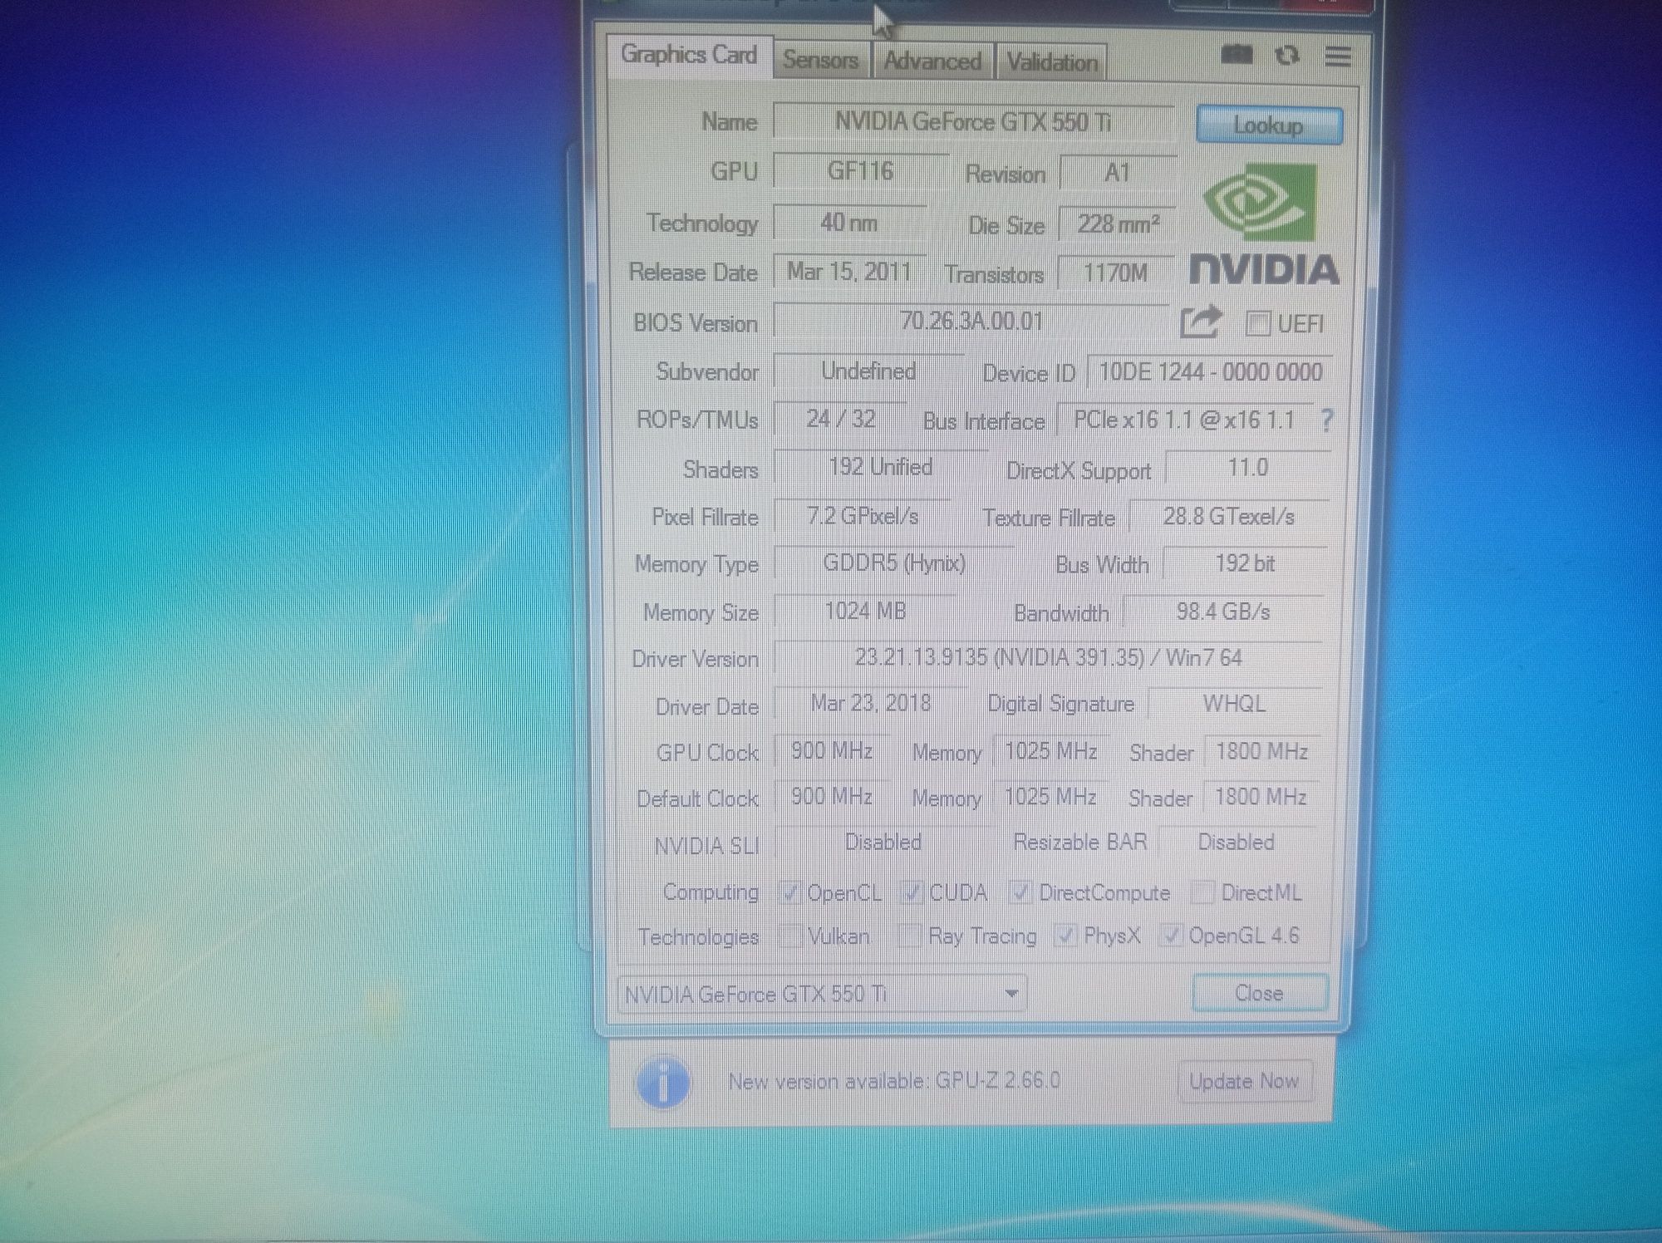Click the Lookup button
The width and height of the screenshot is (1662, 1243).
pos(1268,125)
